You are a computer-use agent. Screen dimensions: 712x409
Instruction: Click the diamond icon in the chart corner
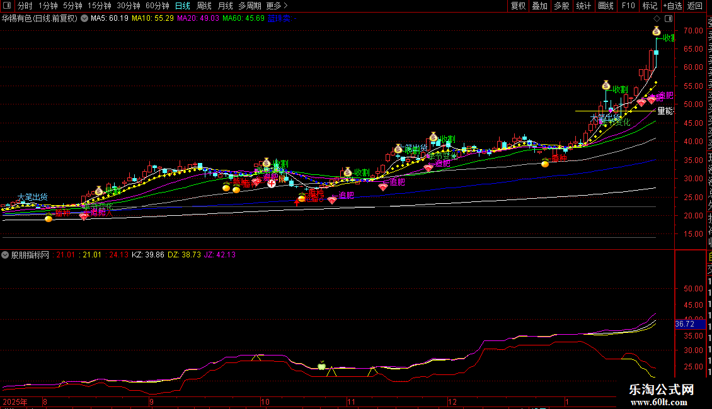coord(657,19)
